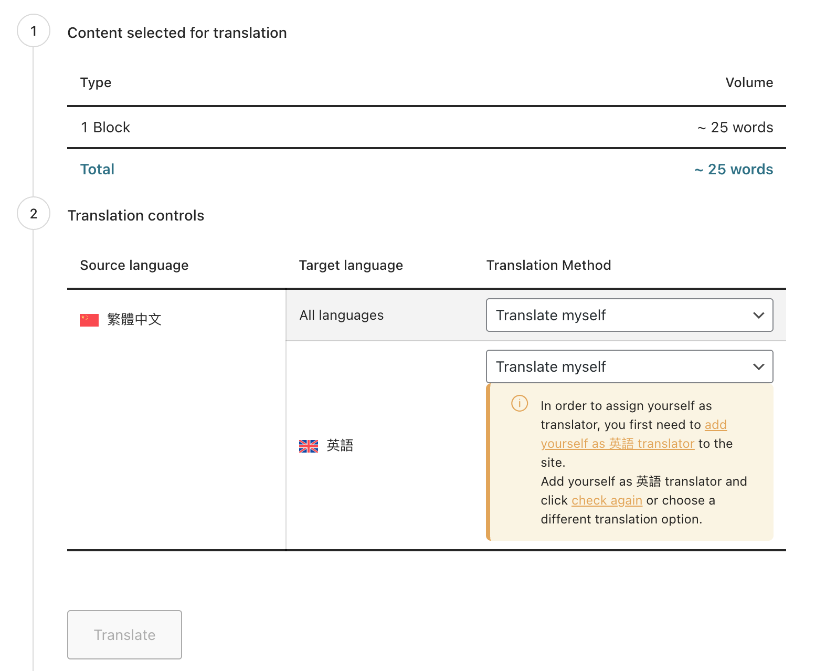This screenshot has width=826, height=671.
Task: Open 英語 row Translate myself dropdown
Action: [629, 366]
